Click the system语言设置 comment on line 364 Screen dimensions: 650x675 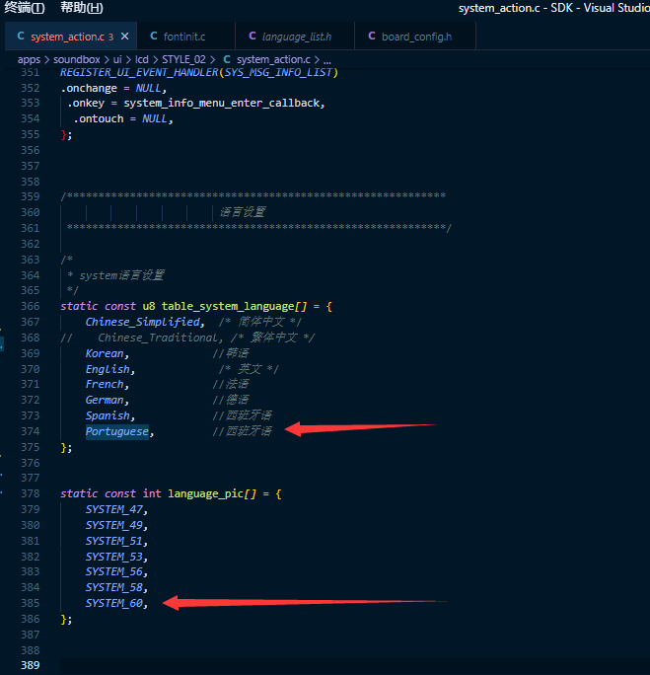click(x=121, y=275)
